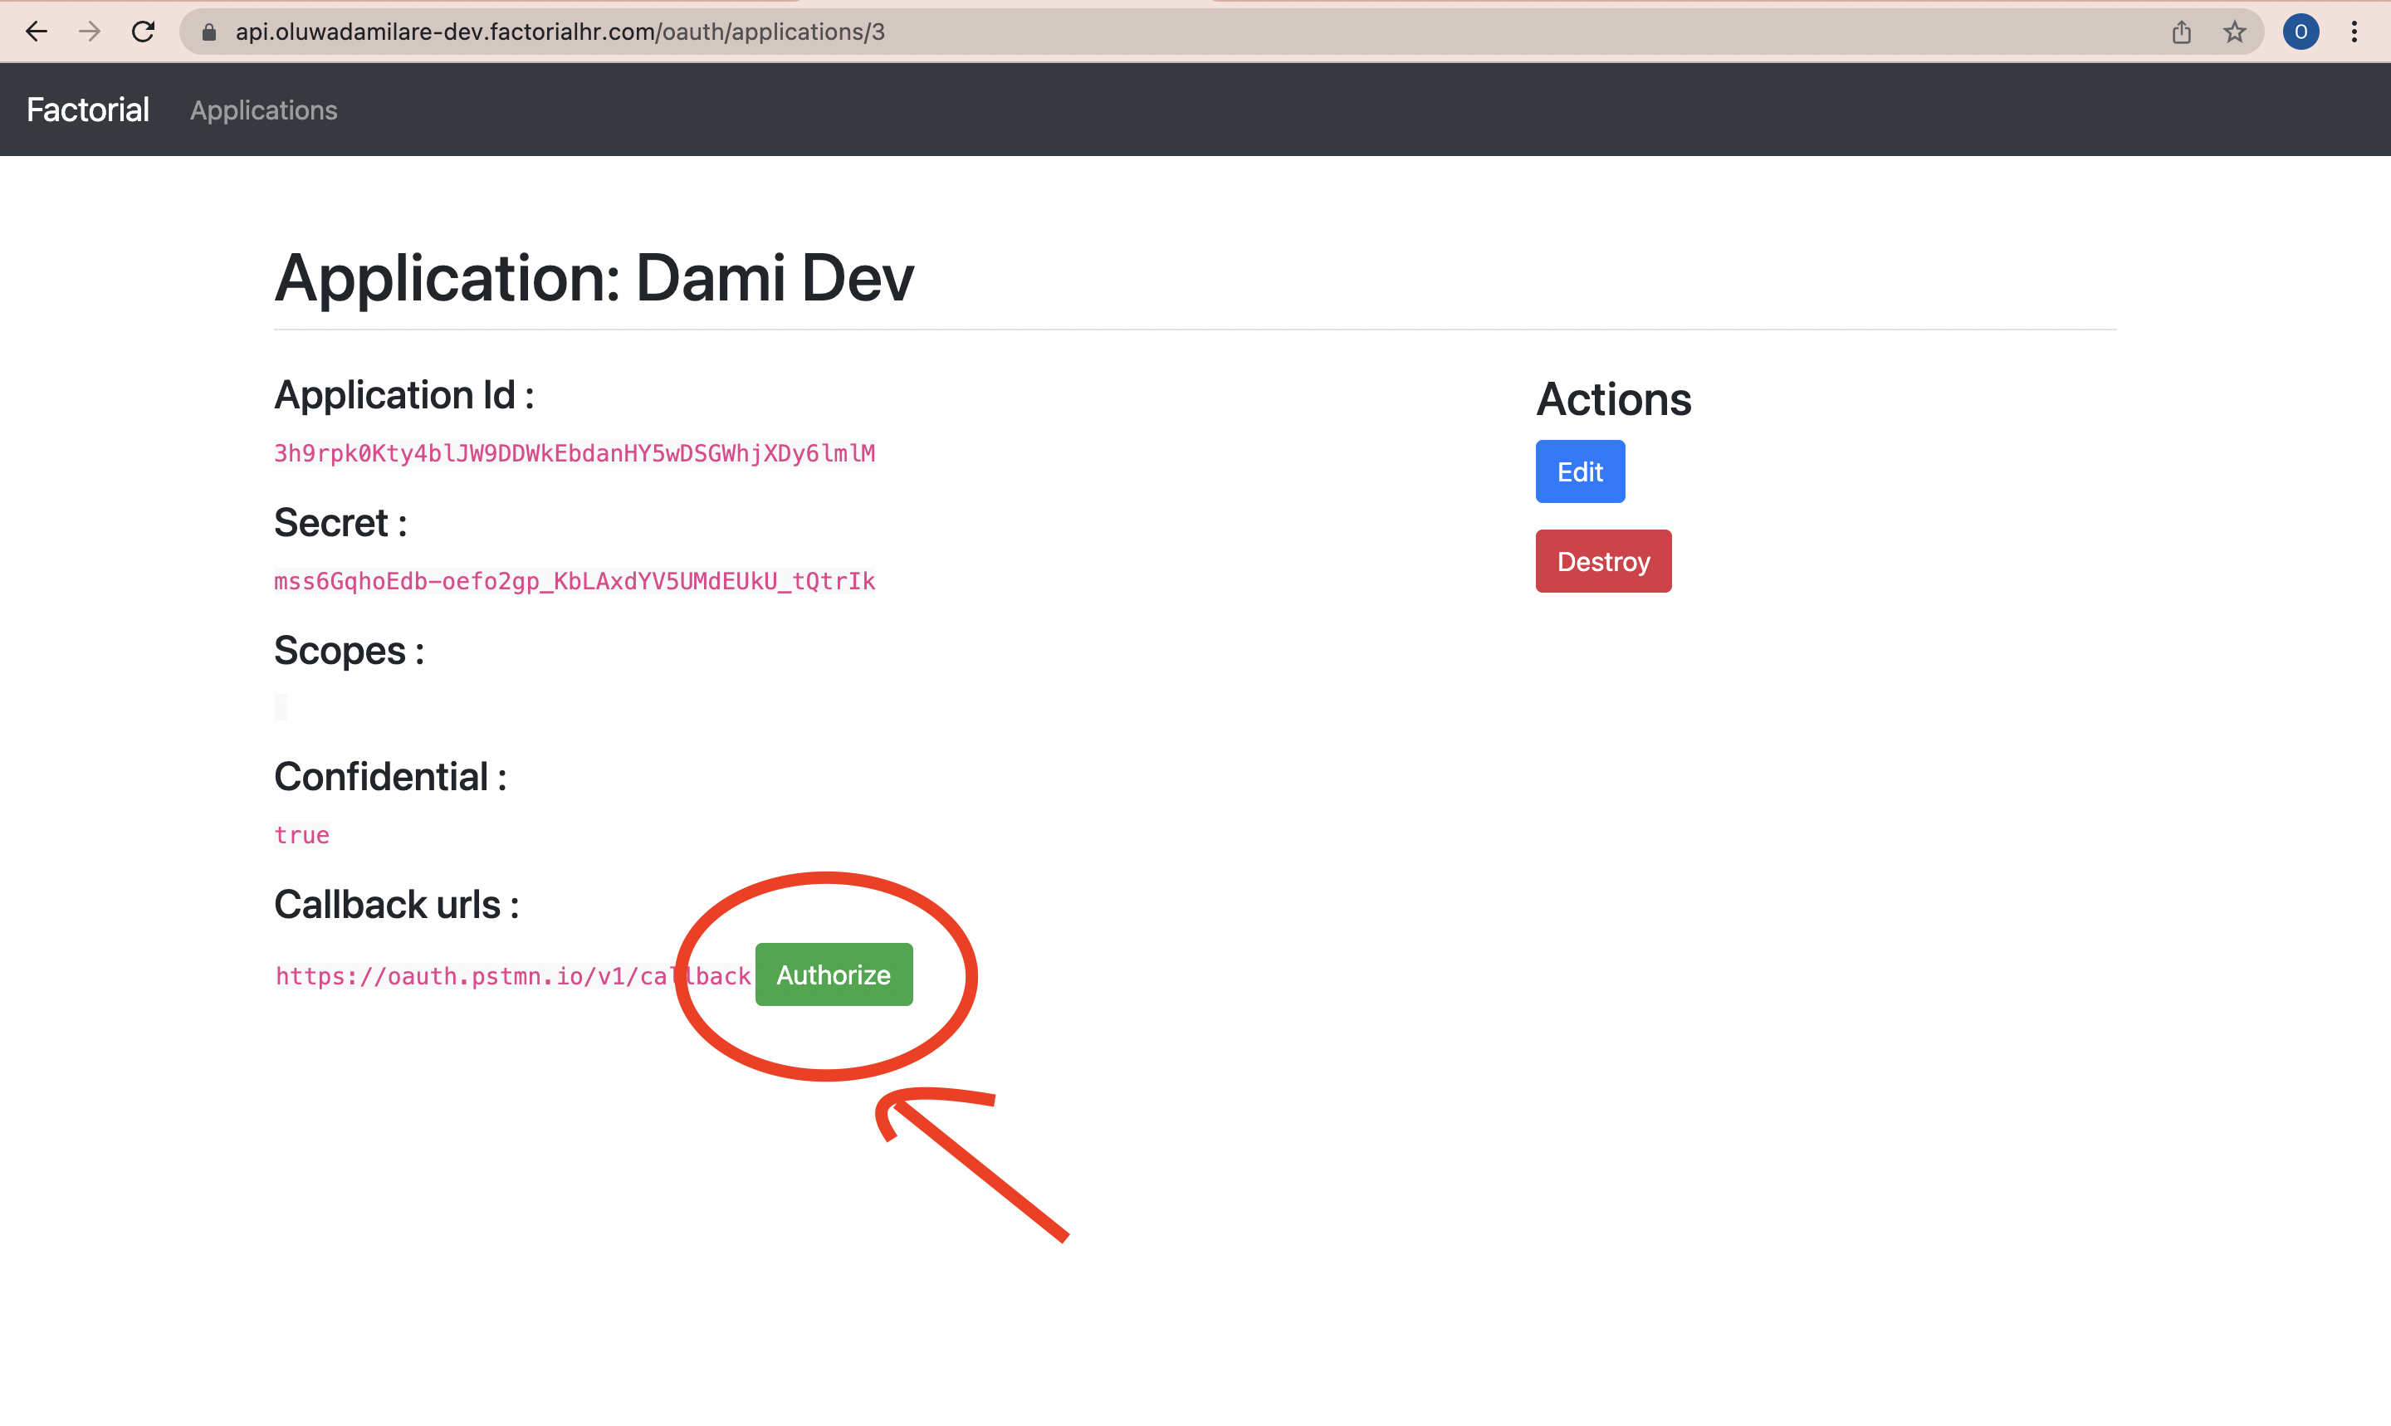Open the Applications nav item
Screen dimensions: 2391x1426
coord(263,110)
